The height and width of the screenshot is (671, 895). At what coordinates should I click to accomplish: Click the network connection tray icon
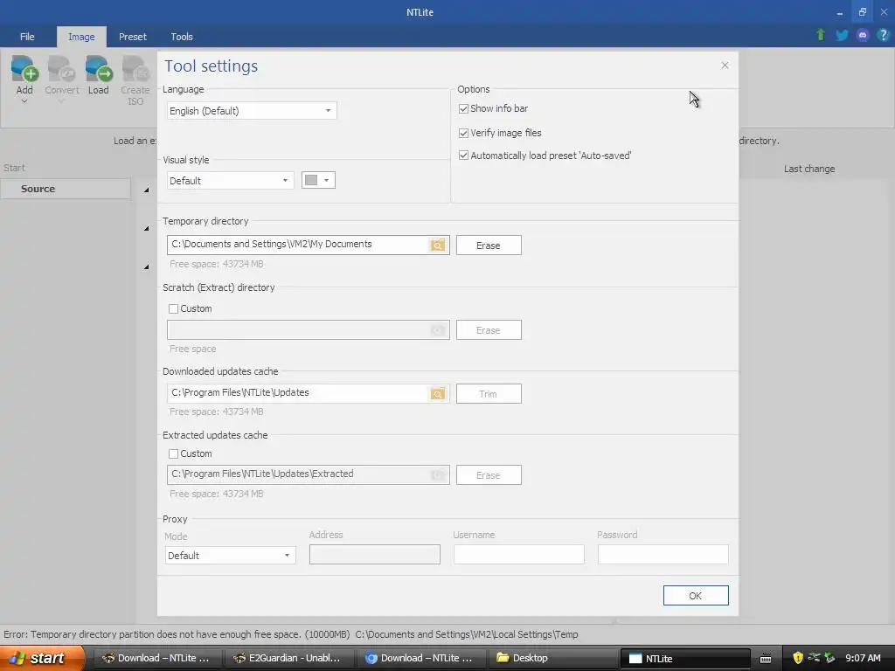814,658
